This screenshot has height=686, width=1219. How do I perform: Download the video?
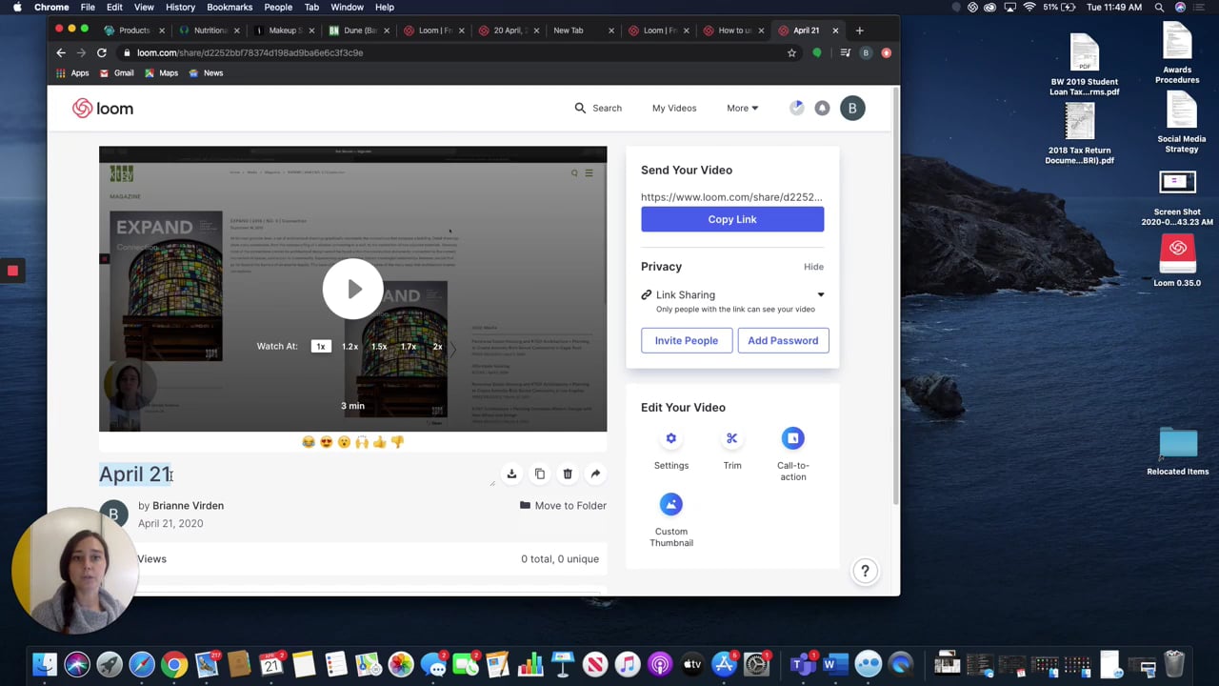[511, 474]
